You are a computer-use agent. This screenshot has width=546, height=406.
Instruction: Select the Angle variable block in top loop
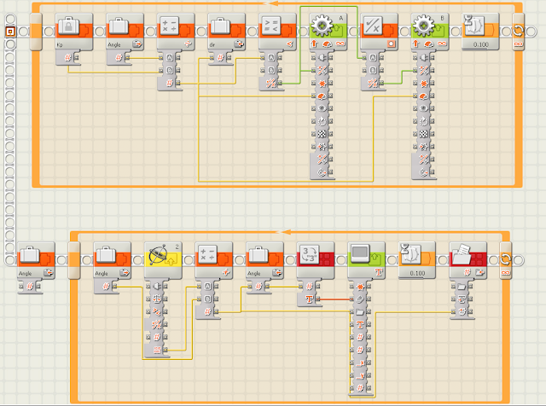(125, 32)
